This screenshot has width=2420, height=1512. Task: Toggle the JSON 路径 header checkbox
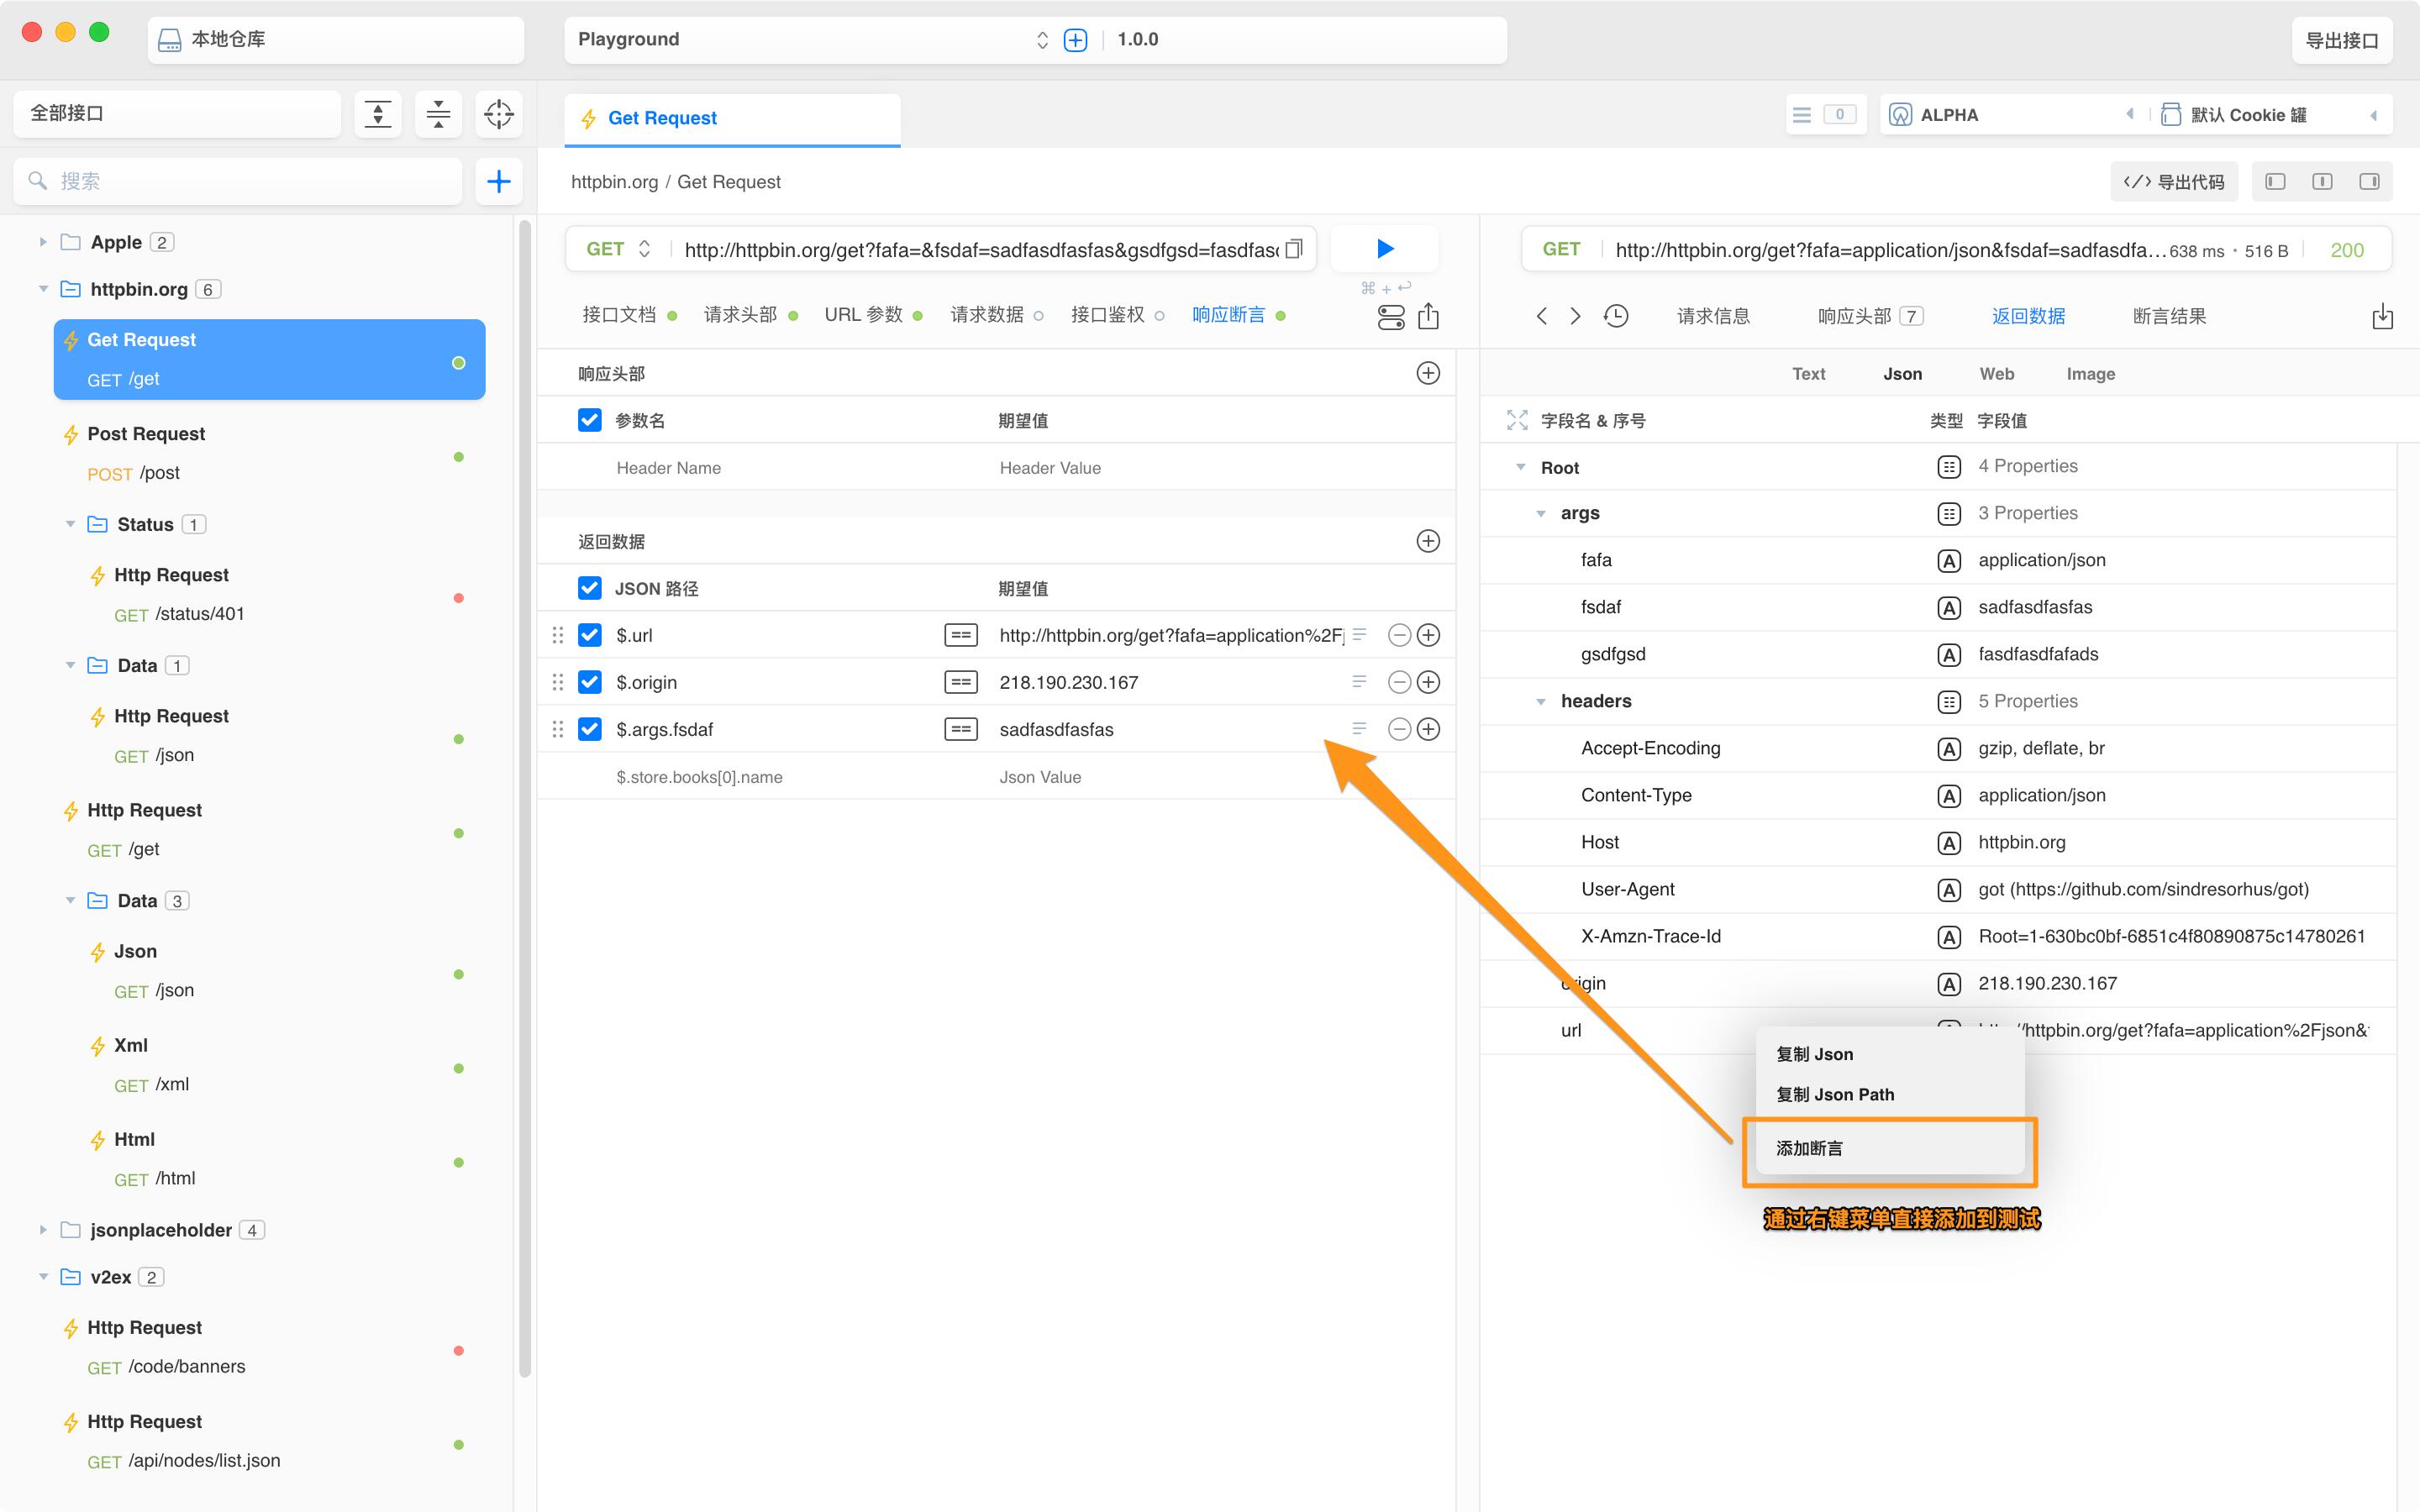590,588
